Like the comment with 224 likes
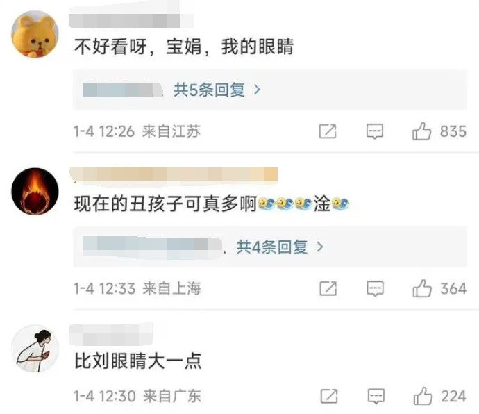The height and width of the screenshot is (414, 479). tap(423, 396)
